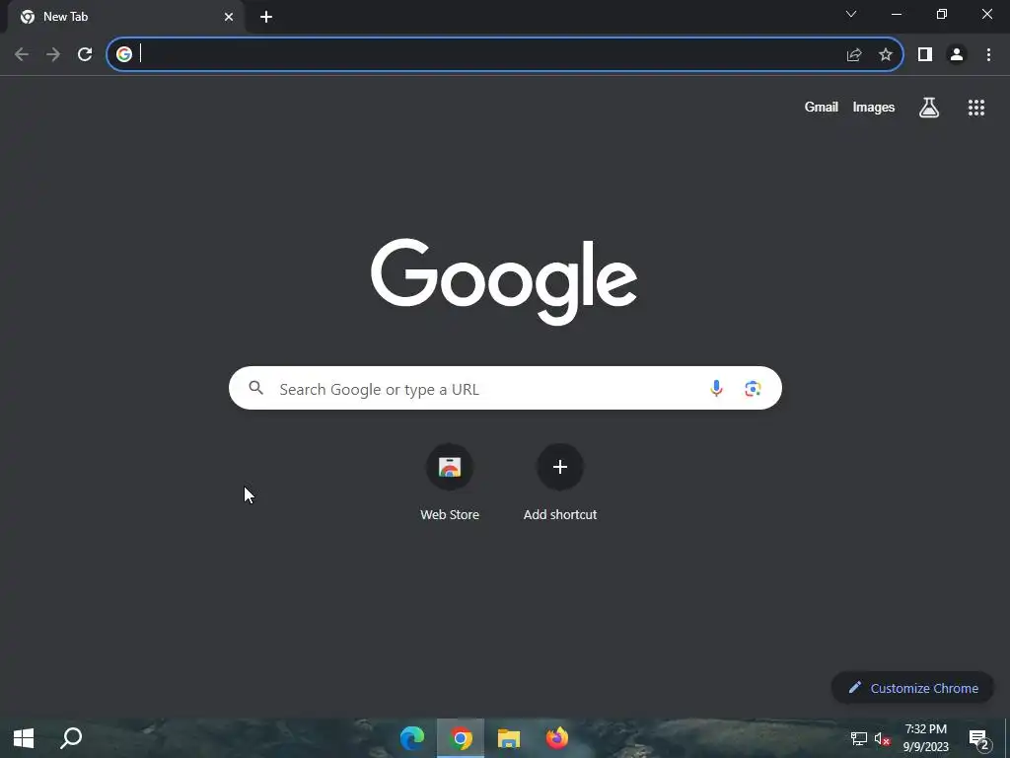Focus the Search Google or type a URL box
This screenshot has width=1010, height=758.
[x=505, y=388]
